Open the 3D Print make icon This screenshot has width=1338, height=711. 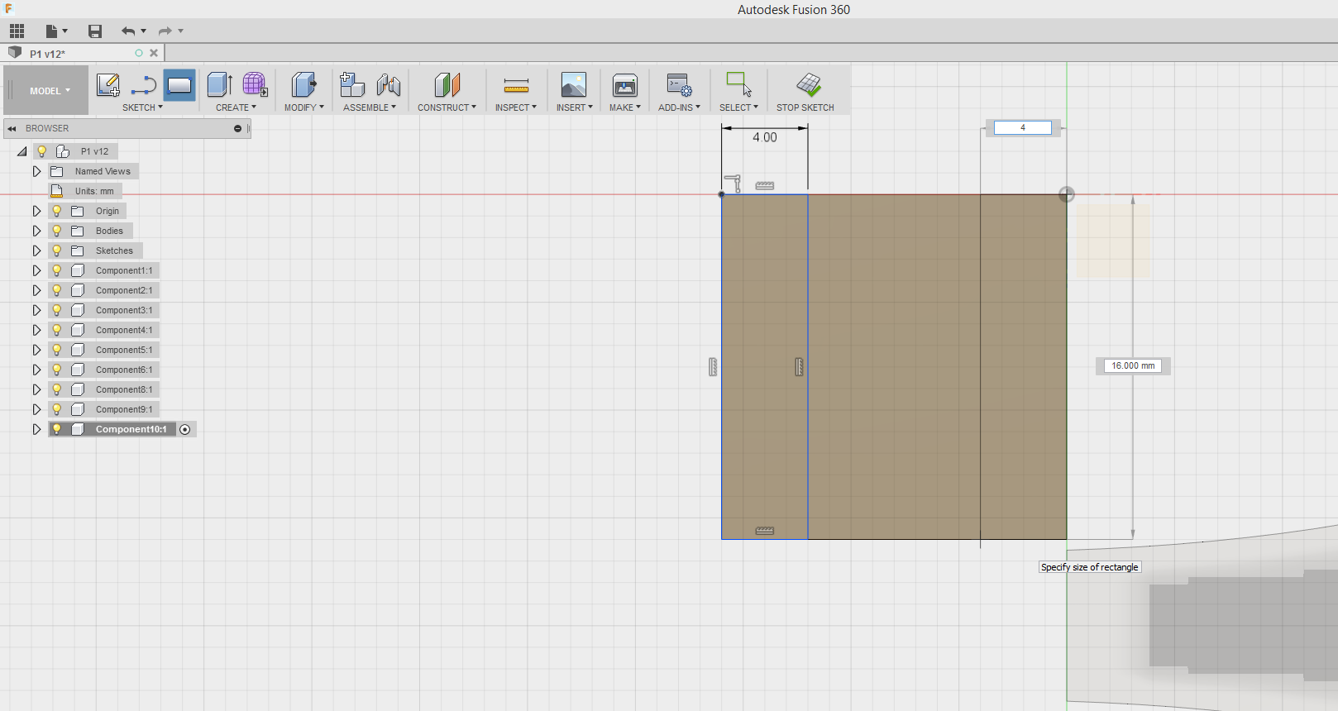[625, 84]
